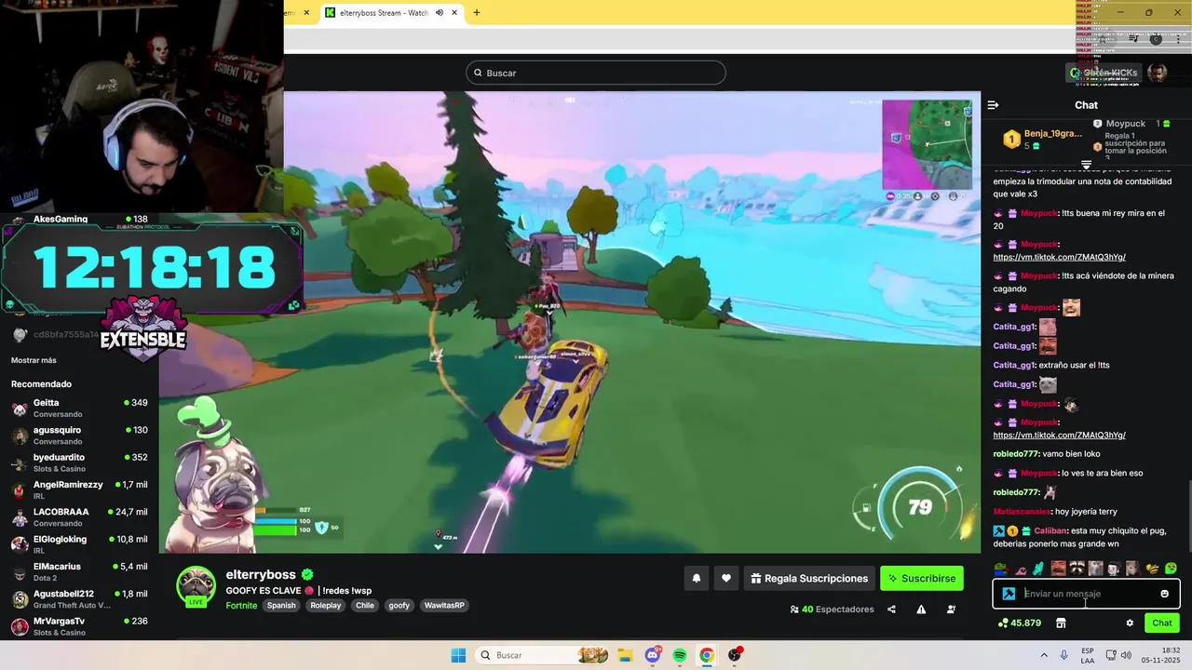Open Benja_19gra top gifter entry
The width and height of the screenshot is (1192, 670).
point(1041,140)
